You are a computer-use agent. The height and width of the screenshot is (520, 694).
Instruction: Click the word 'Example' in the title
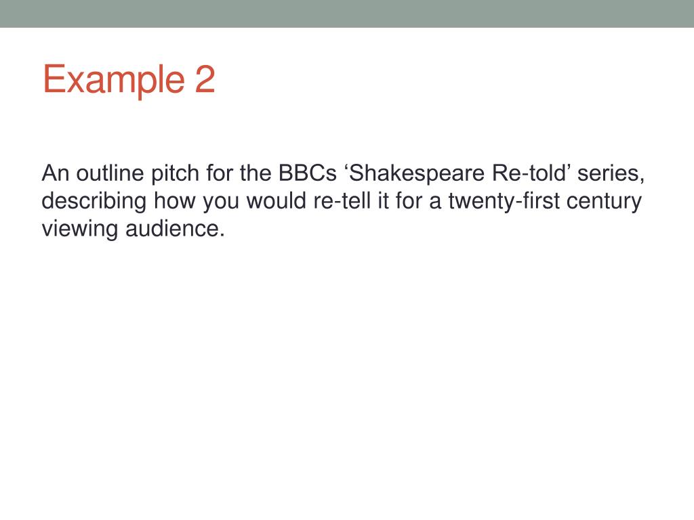tap(114, 80)
